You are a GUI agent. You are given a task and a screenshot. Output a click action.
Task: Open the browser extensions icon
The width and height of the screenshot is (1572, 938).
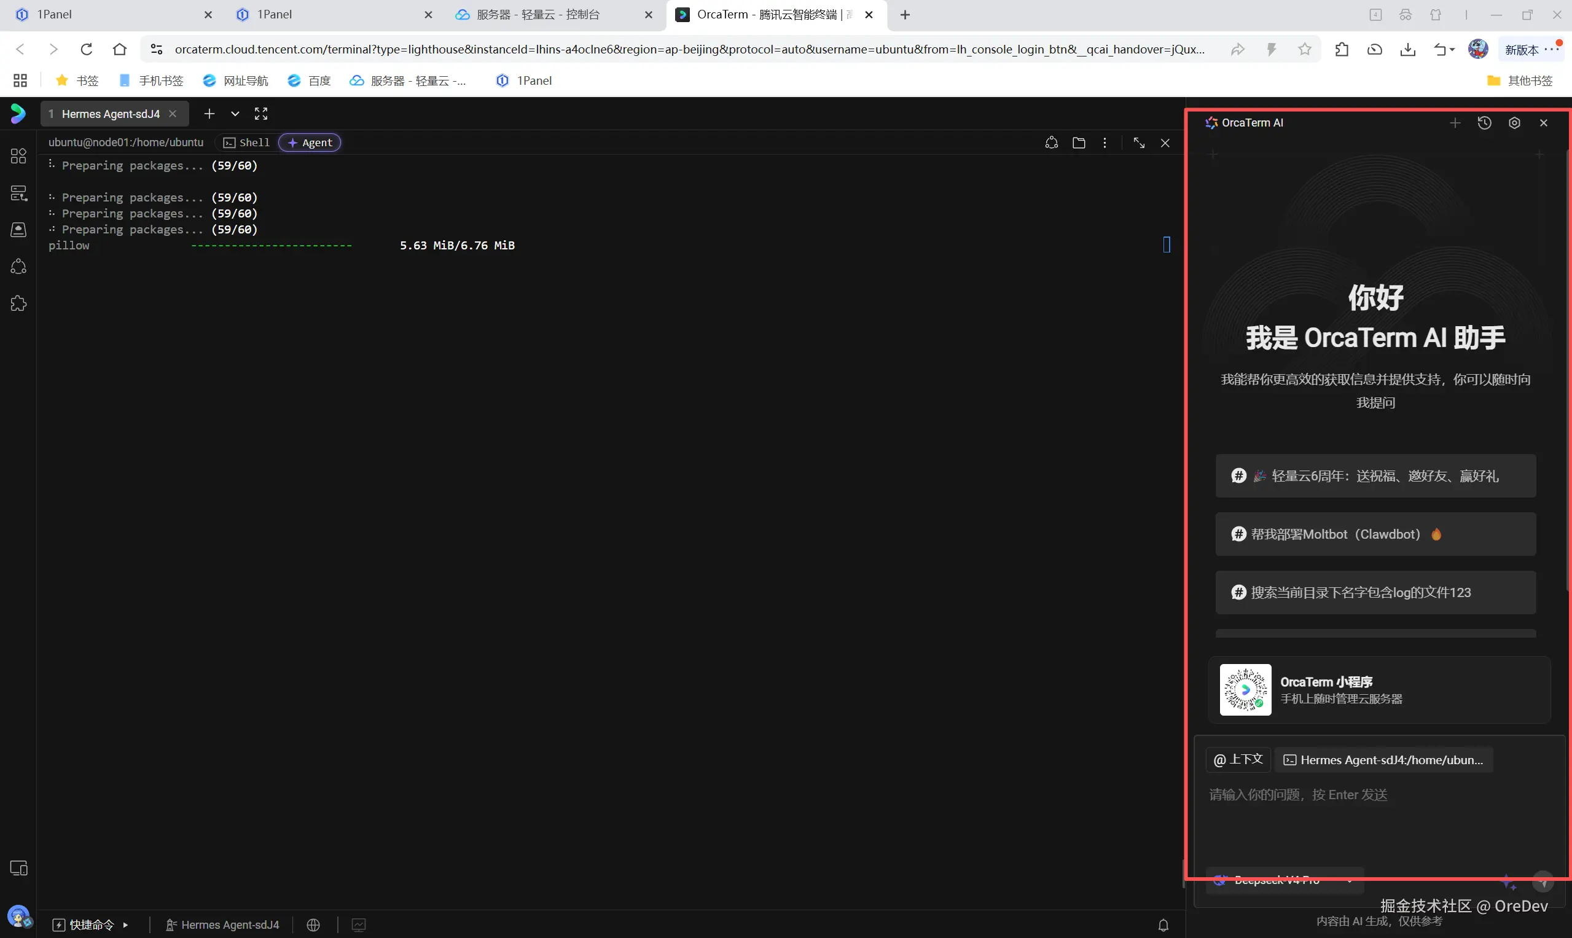[x=1341, y=49]
